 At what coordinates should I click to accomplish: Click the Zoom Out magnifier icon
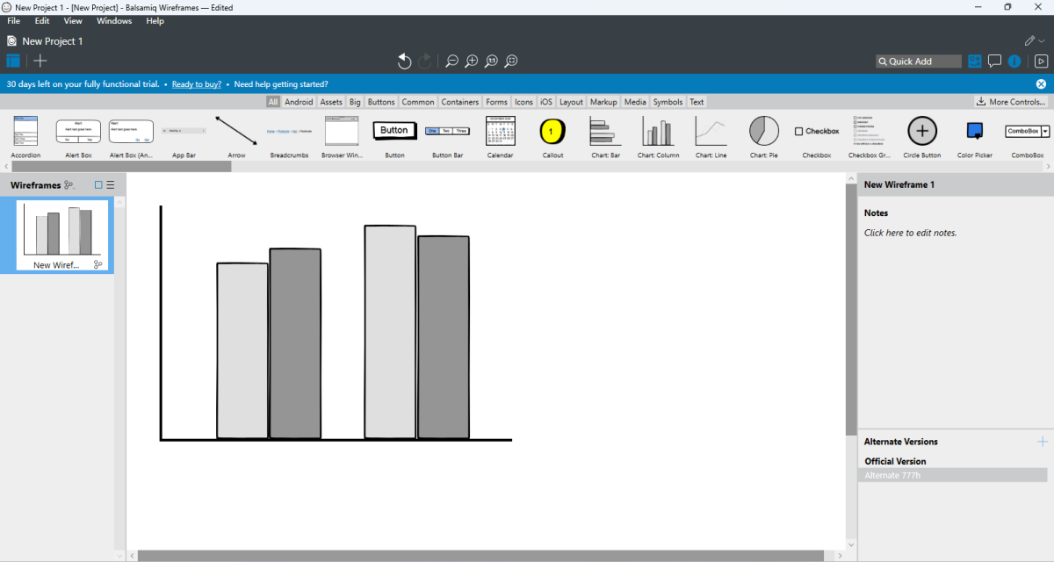(451, 61)
